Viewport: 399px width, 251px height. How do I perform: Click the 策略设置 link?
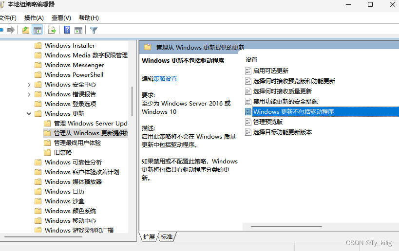click(165, 79)
